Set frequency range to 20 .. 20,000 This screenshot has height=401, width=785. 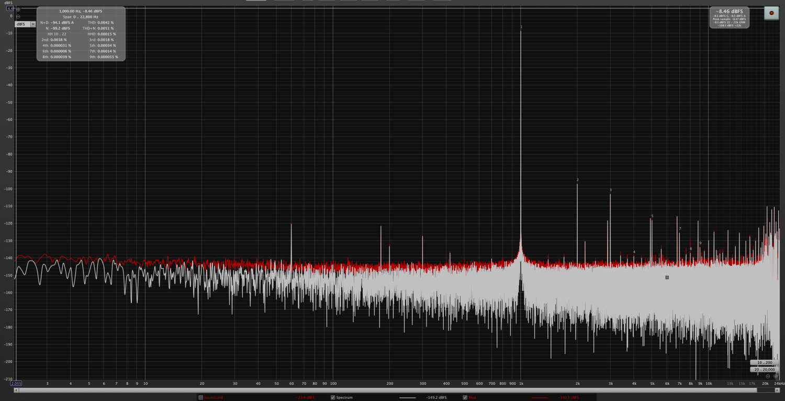click(765, 370)
